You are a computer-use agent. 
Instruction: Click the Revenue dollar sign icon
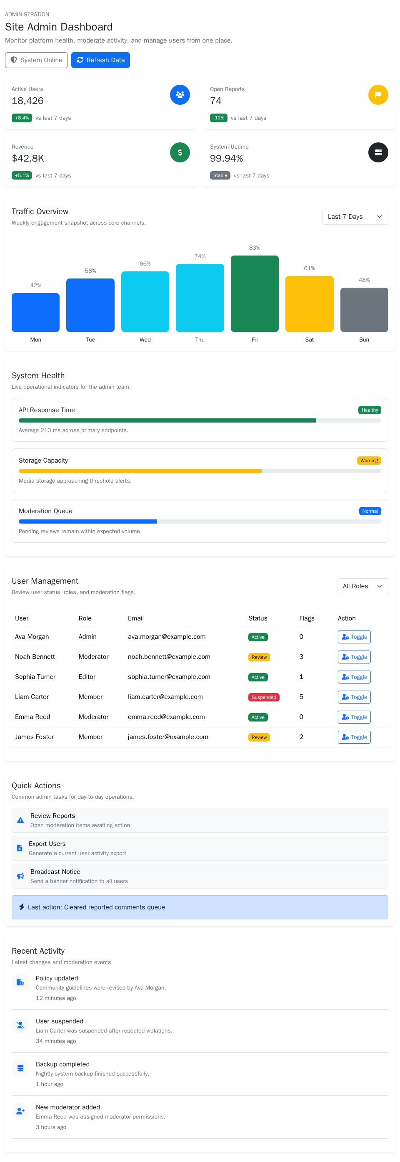[180, 152]
